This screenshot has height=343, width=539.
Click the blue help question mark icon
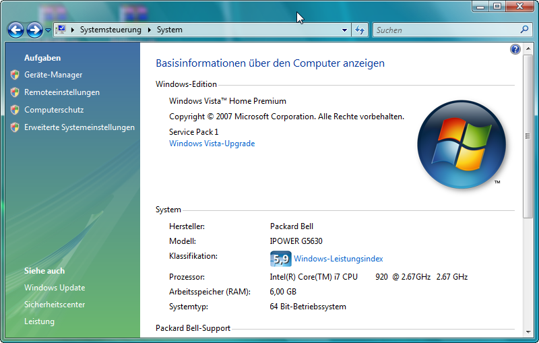pos(515,49)
